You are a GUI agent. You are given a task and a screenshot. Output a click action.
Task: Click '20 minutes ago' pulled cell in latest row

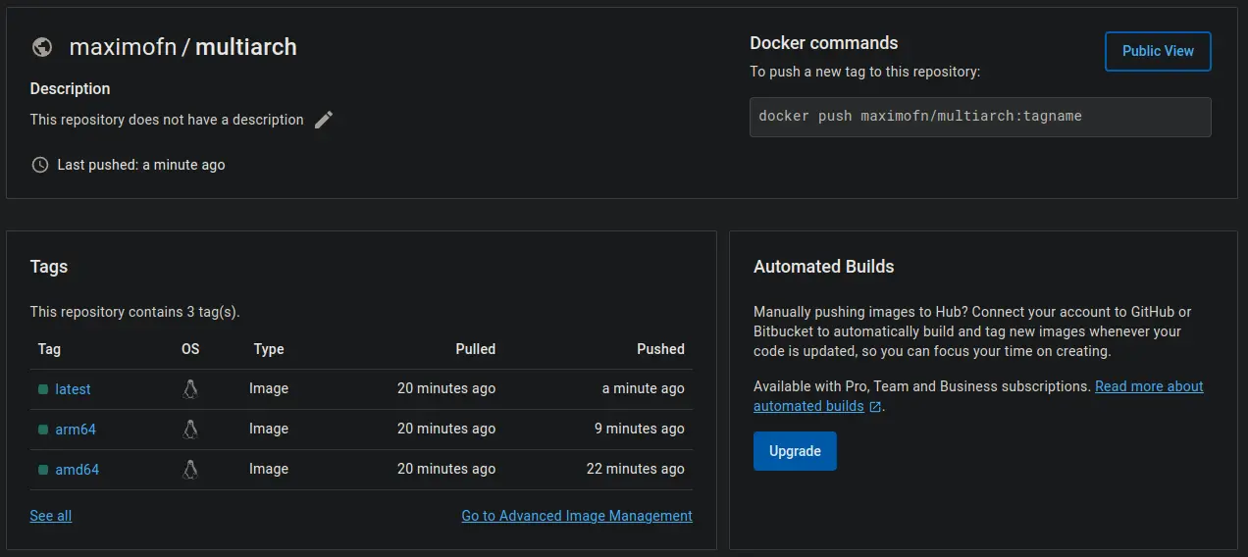[446, 389]
